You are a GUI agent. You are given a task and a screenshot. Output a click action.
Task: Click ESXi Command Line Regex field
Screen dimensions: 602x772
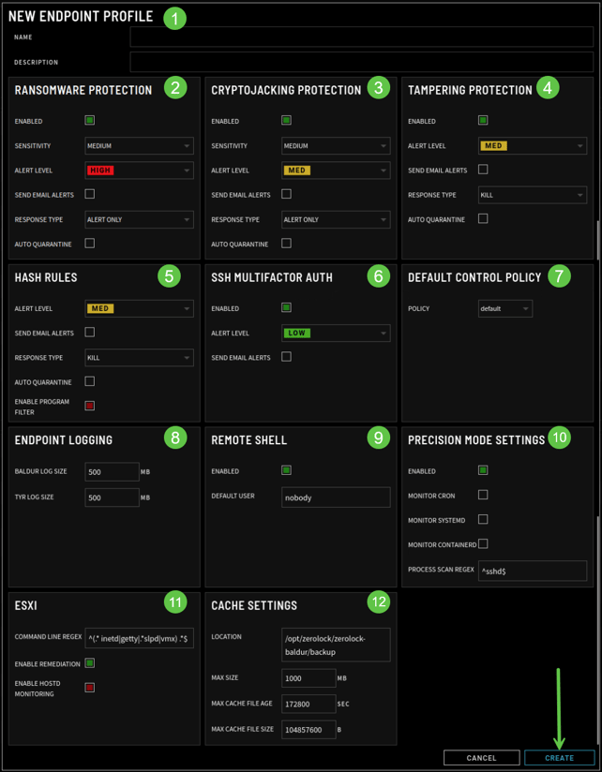click(139, 638)
